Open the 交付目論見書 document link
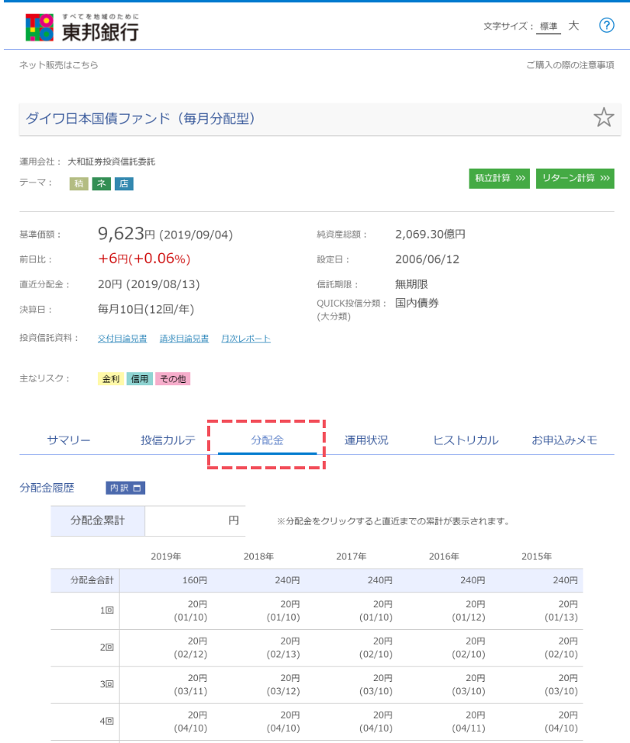The height and width of the screenshot is (743, 630). (122, 339)
